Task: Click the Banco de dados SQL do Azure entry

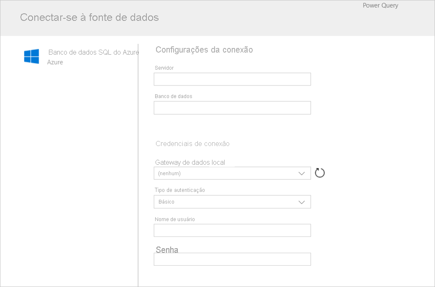Action: coord(94,53)
